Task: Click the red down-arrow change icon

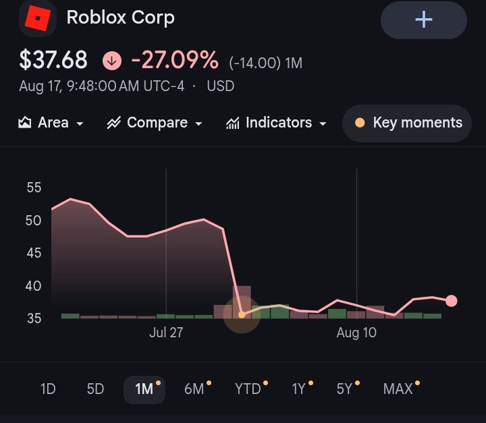Action: point(112,61)
